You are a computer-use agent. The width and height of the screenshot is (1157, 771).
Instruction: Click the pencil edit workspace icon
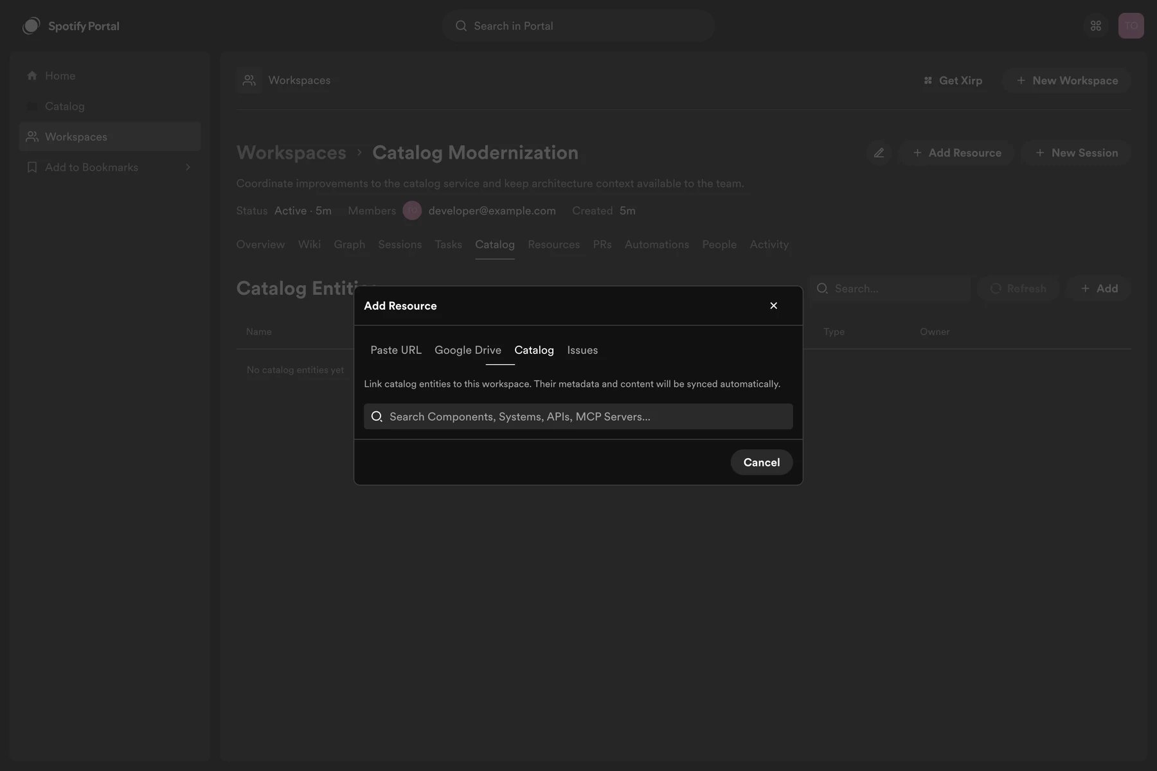(x=879, y=153)
